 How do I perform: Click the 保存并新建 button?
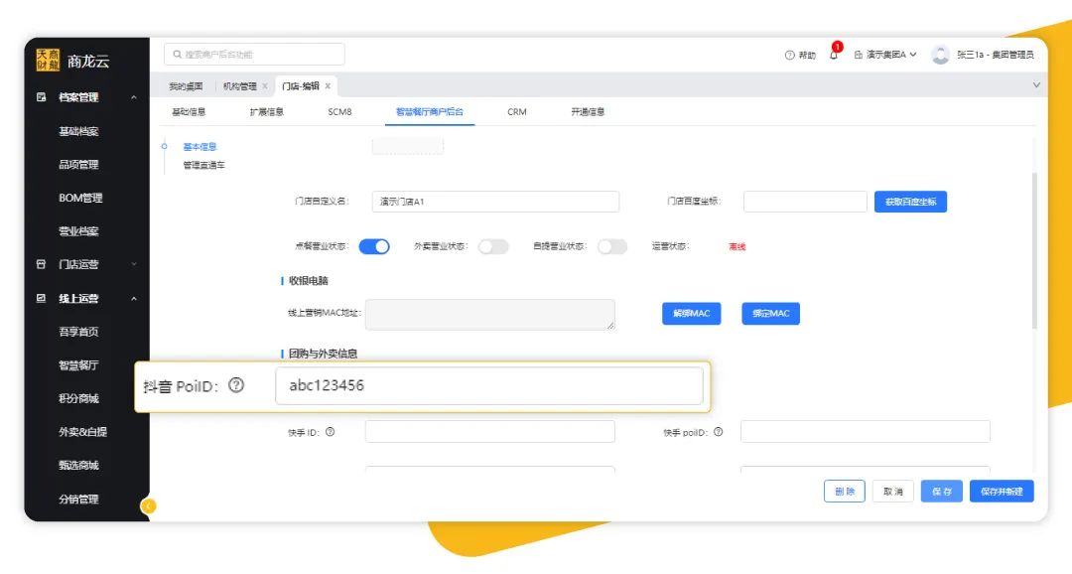coord(1002,492)
